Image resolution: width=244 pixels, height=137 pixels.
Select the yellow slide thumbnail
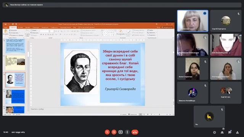click(x=15, y=63)
